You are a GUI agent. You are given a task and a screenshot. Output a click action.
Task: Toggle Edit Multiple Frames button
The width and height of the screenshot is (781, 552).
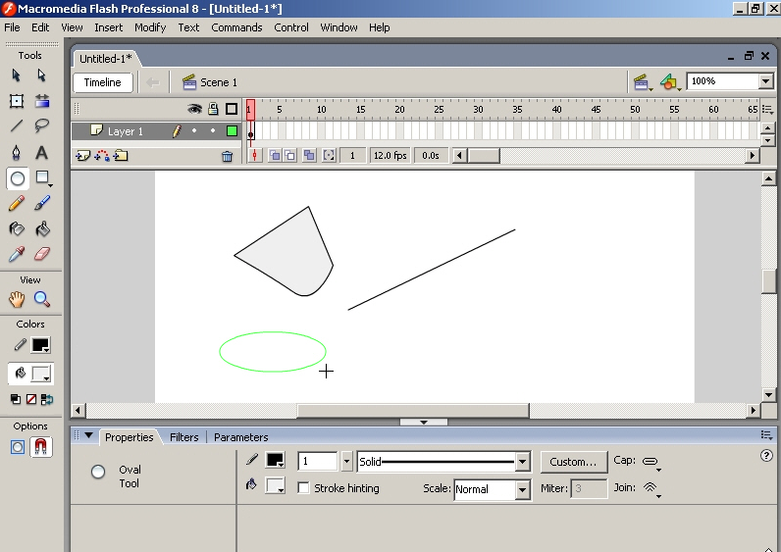[309, 156]
